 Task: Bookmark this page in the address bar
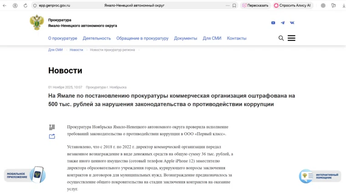pyautogui.click(x=234, y=5)
